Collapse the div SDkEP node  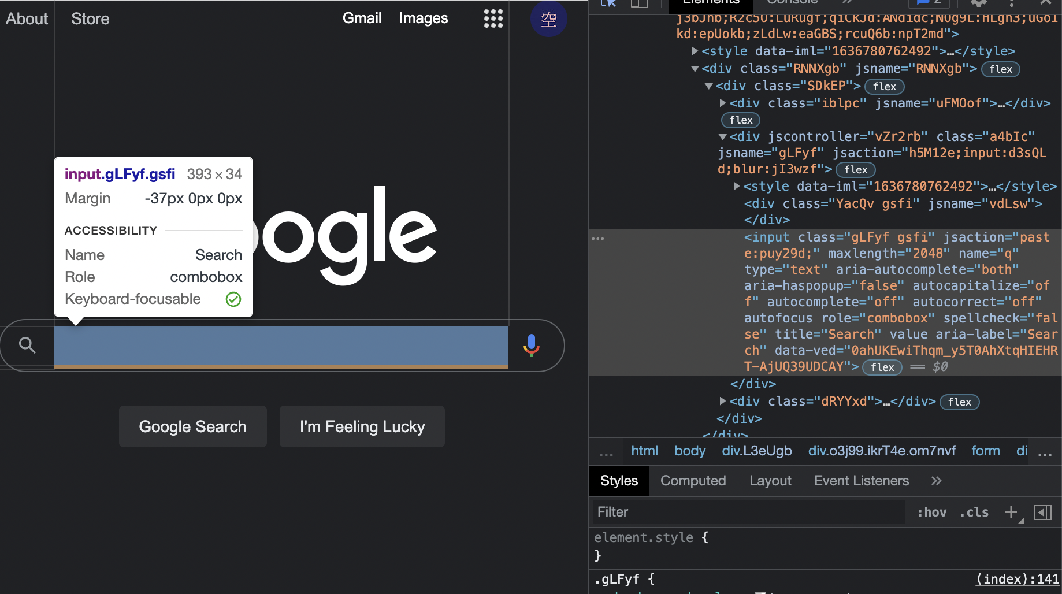click(709, 86)
